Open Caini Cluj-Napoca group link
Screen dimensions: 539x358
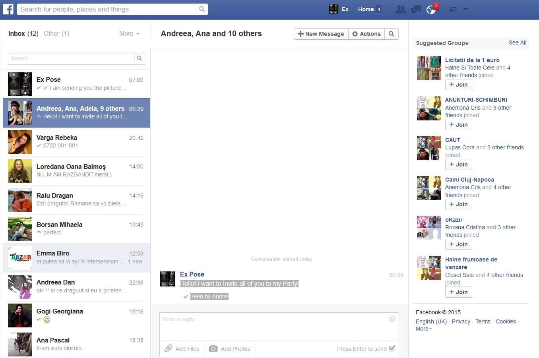coord(469,180)
